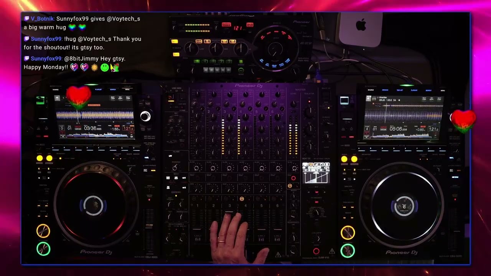Image resolution: width=491 pixels, height=276 pixels.
Task: Click the RMX-1000 round effects dial center
Action: 275,49
